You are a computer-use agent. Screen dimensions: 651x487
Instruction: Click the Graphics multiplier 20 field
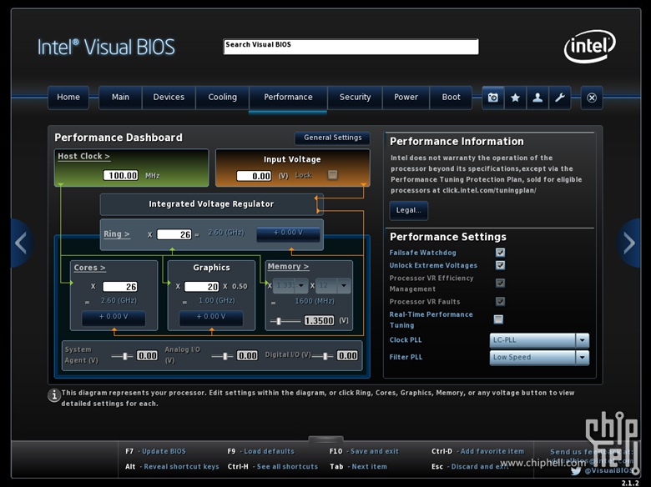(201, 287)
